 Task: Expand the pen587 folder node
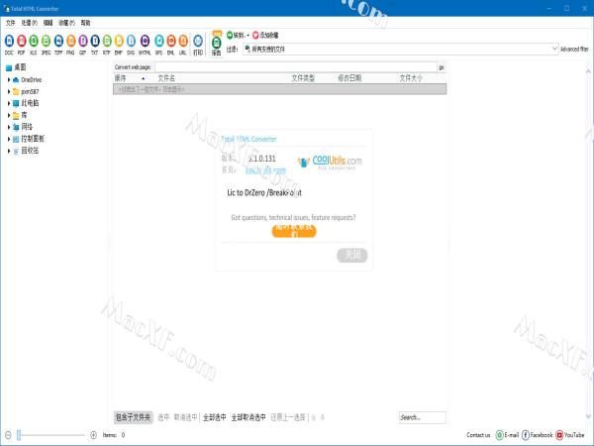click(9, 91)
